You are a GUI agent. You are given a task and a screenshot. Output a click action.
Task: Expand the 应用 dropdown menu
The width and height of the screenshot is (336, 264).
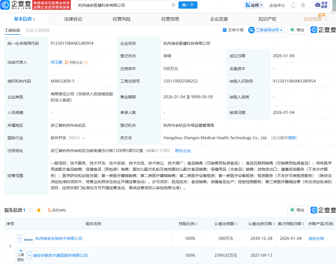click(254, 5)
